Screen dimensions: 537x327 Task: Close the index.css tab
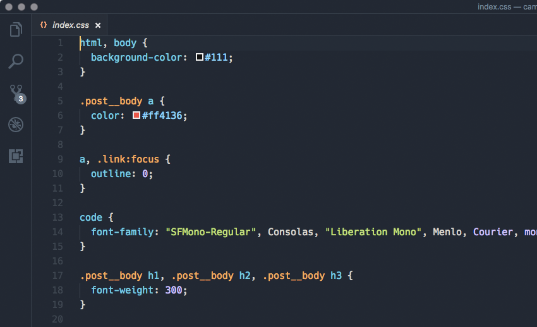(x=98, y=25)
